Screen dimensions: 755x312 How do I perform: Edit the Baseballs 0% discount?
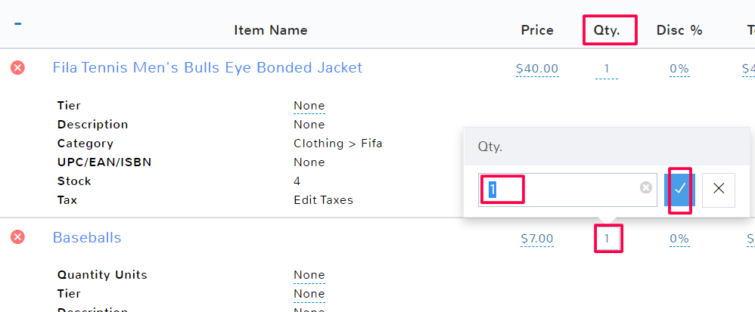679,239
